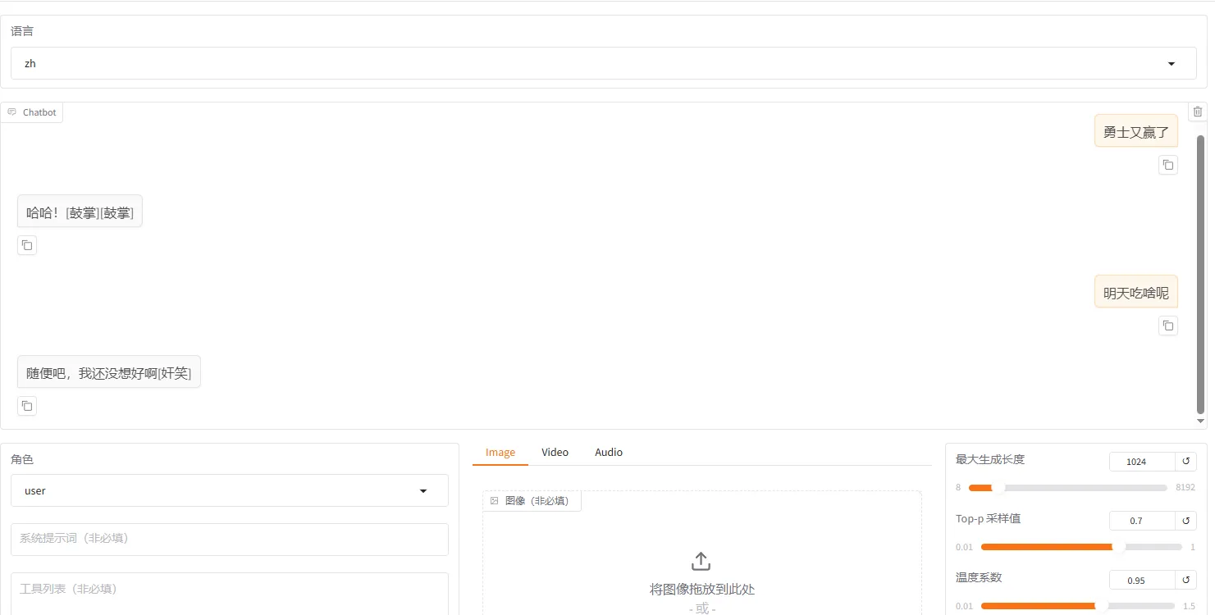Click the scrollbar down arrow in chatbot
Image resolution: width=1215 pixels, height=615 pixels.
click(1201, 421)
